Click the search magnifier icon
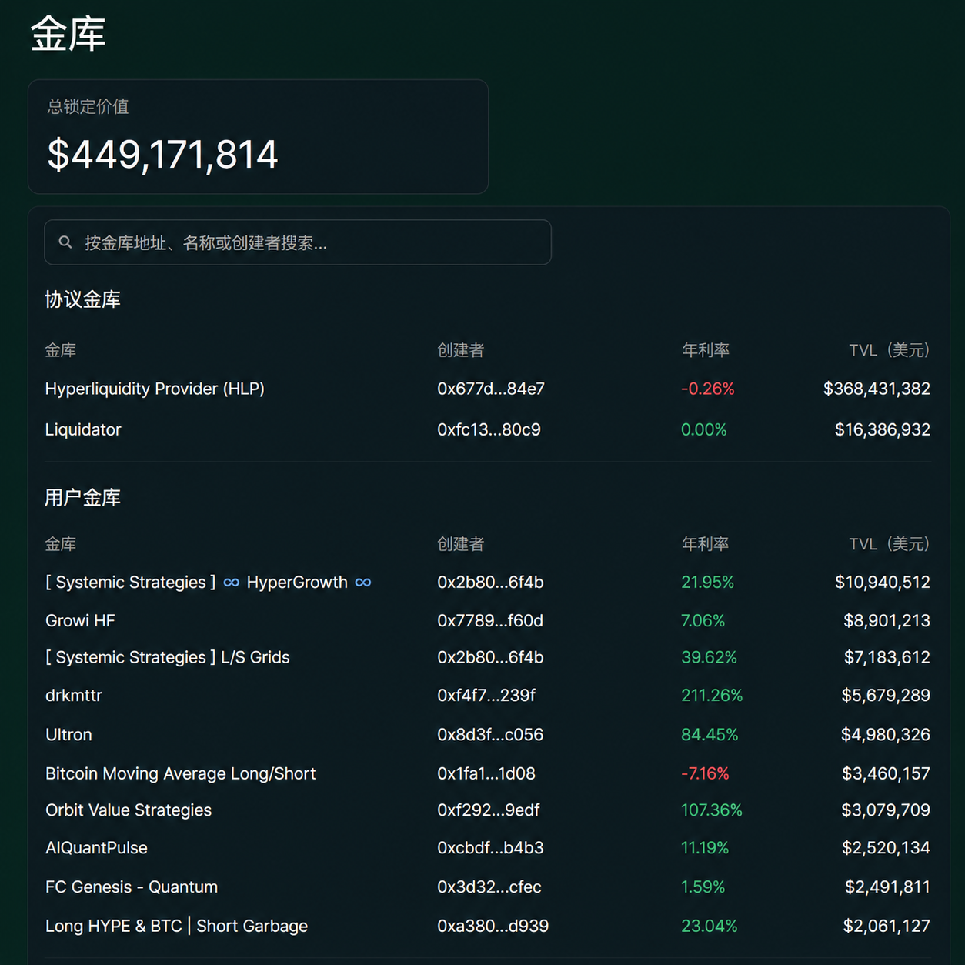This screenshot has width=965, height=965. click(65, 242)
